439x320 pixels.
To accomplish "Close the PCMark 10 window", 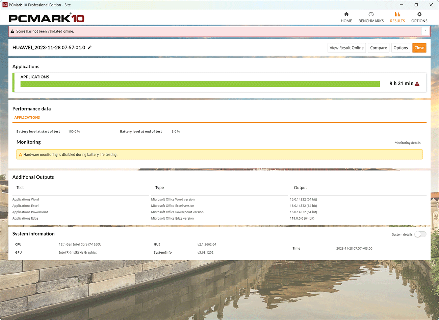I will point(431,5).
